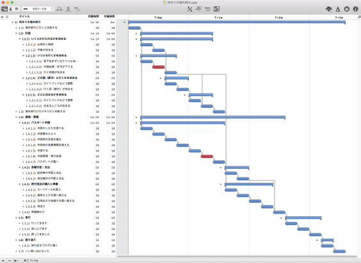Image resolution: width=361 pixels, height=263 pixels.
Task: Collapse the 1.4.1) passport group row
Action: (x=20, y=123)
